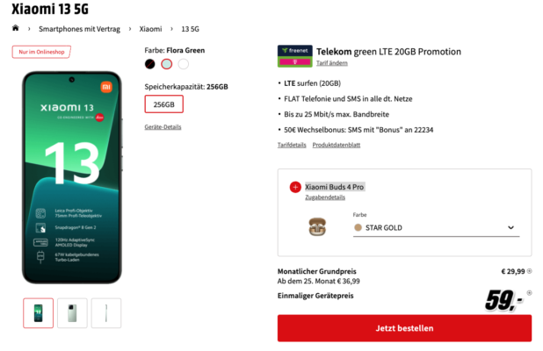
Task: Click the Nur im Onlineshop badge
Action: (41, 52)
